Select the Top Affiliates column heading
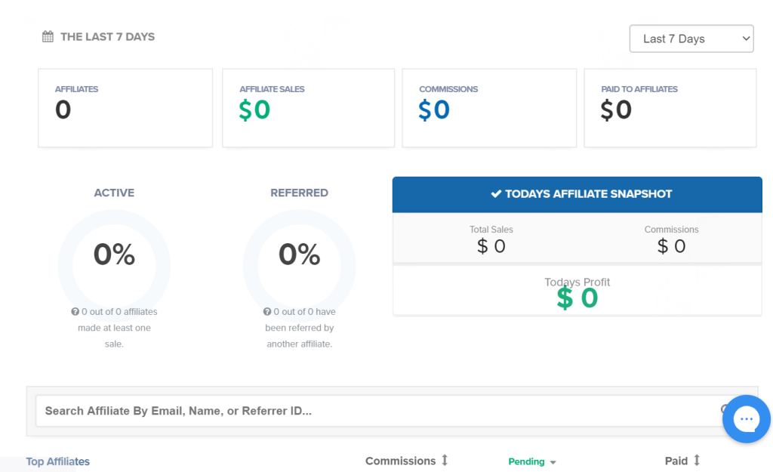Viewport: 773px width, 472px height. point(58,461)
